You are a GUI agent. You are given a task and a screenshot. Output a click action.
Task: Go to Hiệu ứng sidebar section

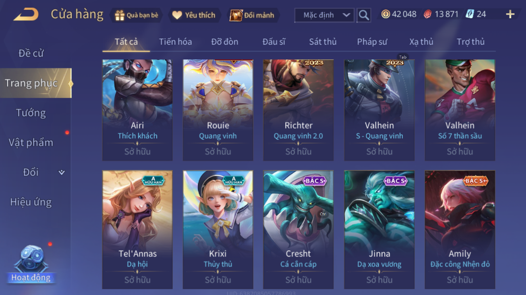click(x=31, y=202)
